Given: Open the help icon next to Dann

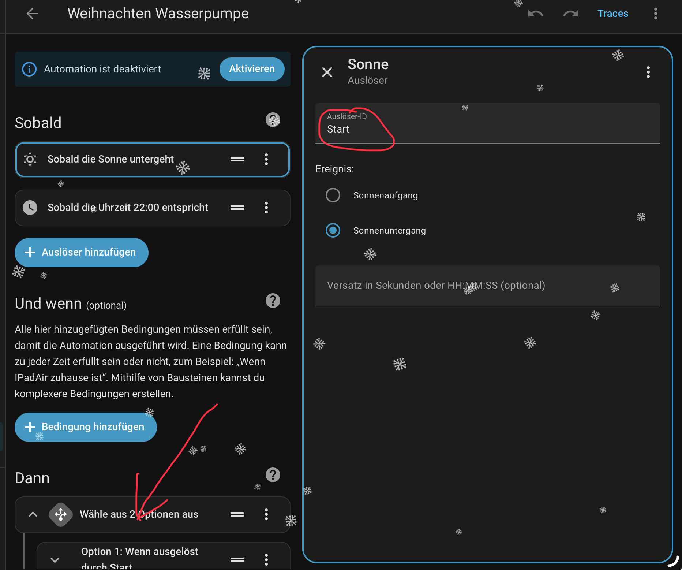Looking at the screenshot, I should pos(273,475).
